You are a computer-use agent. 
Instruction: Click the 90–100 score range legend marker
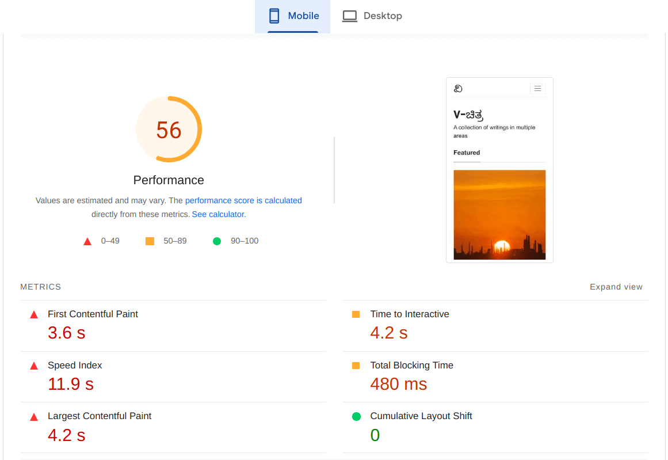pyautogui.click(x=217, y=241)
